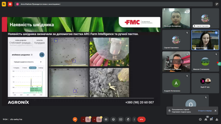Select the '1 тиждень' range tab in slide chart
This screenshot has width=221, height=124.
(16, 68)
